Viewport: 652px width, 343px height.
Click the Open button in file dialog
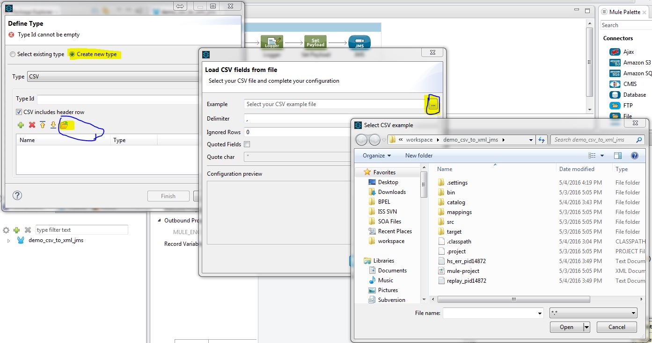pyautogui.click(x=566, y=327)
